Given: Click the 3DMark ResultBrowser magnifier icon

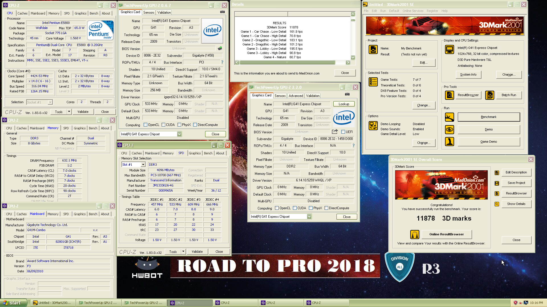Looking at the screenshot, I should pyautogui.click(x=449, y=95).
